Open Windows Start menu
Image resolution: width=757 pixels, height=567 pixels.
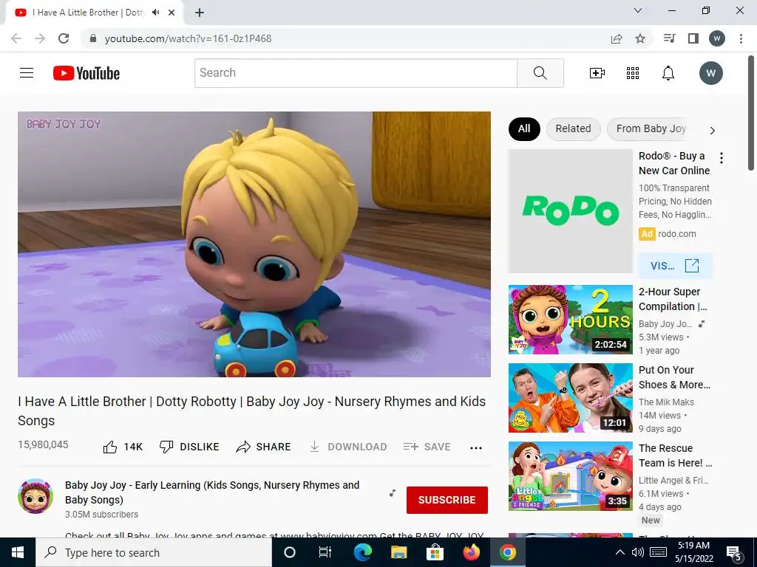18,552
